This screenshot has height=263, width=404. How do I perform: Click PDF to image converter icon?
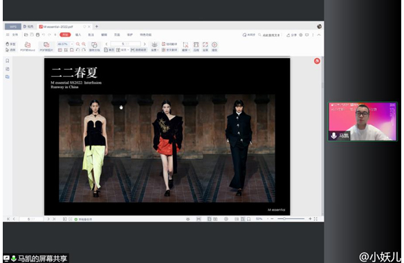pyautogui.click(x=46, y=46)
